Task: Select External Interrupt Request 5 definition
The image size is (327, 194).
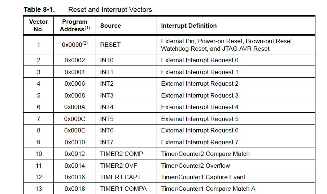Action: [200, 119]
